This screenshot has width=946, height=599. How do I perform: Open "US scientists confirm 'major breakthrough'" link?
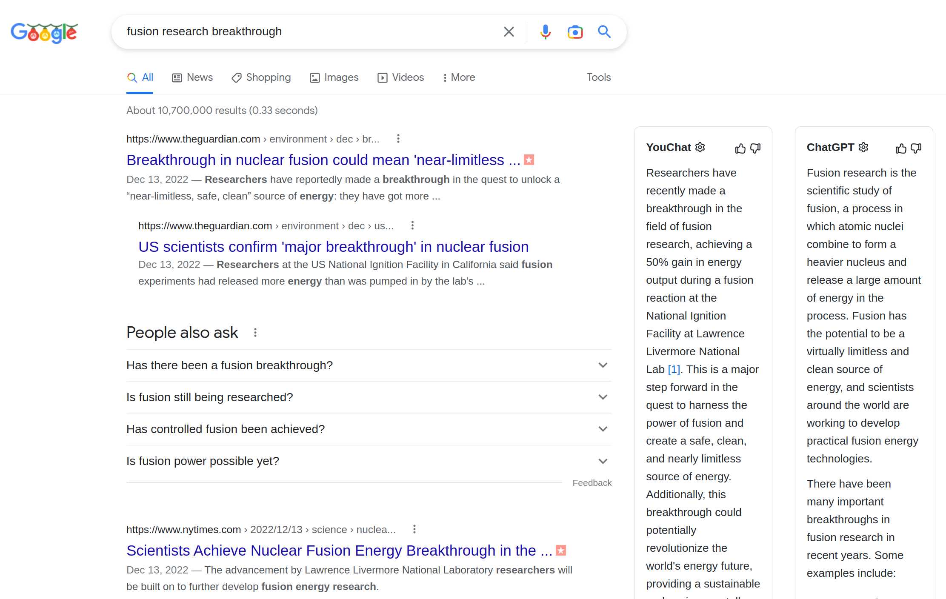333,247
